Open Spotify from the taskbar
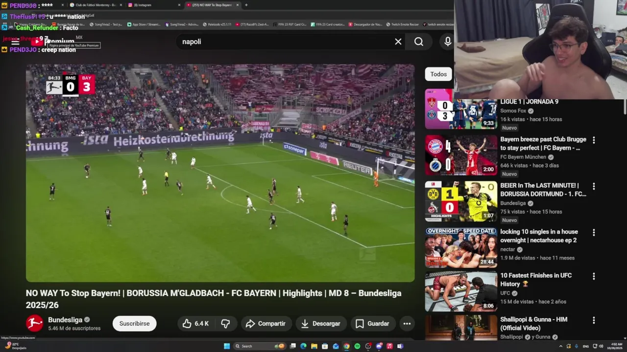This screenshot has width=627, height=352. 357,346
